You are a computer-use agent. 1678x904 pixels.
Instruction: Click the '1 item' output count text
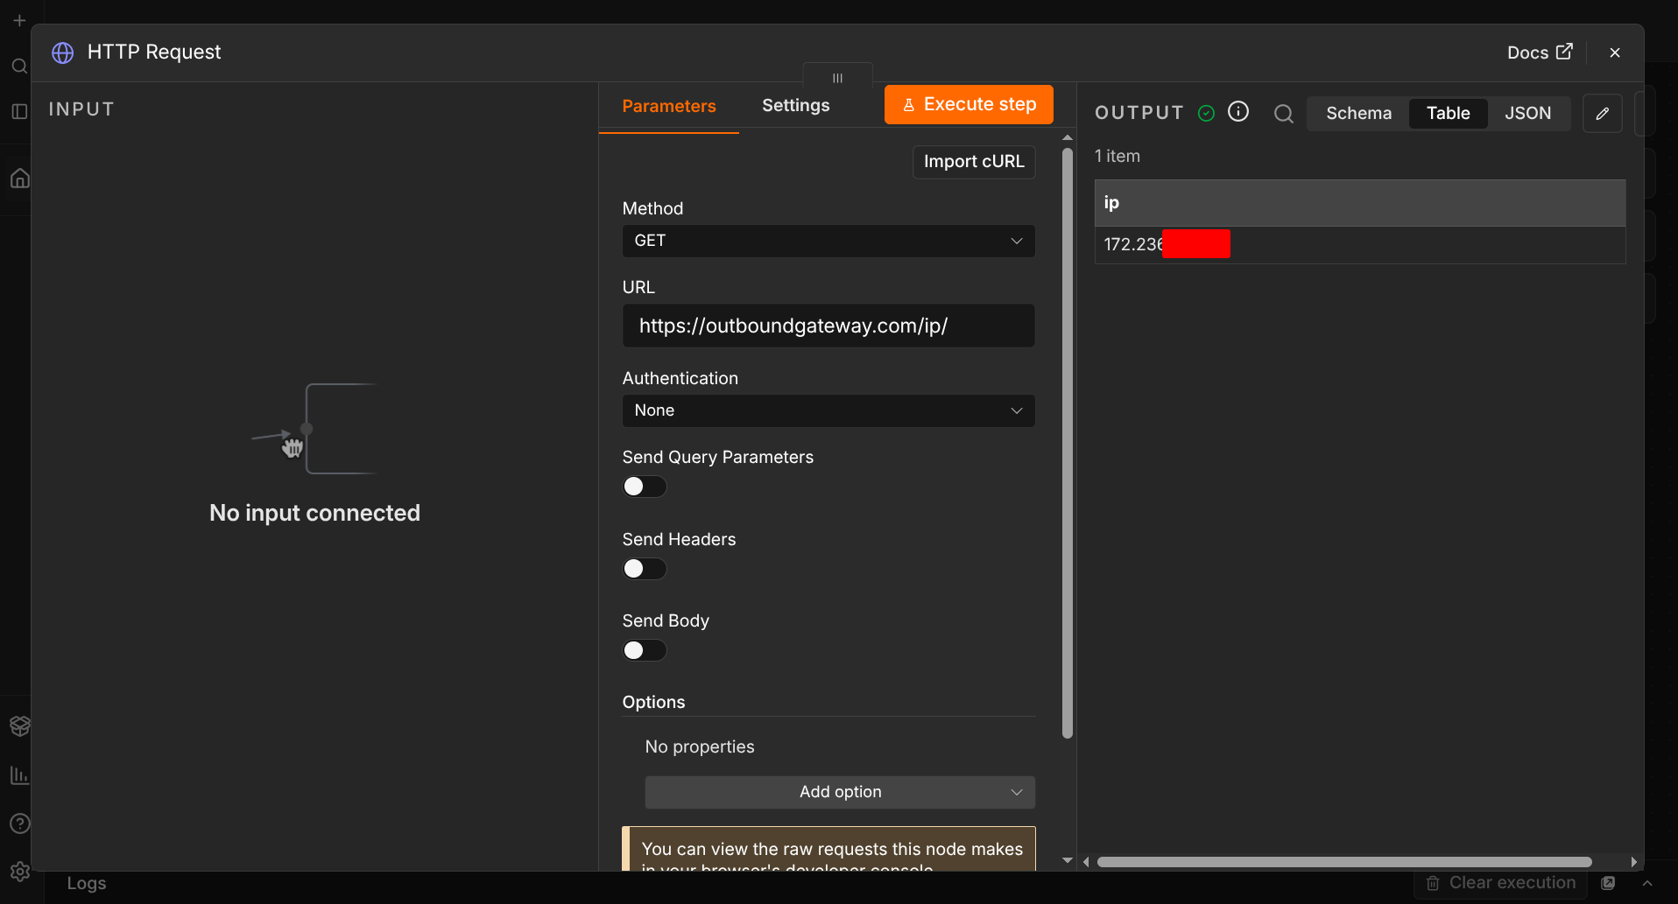[1117, 156]
